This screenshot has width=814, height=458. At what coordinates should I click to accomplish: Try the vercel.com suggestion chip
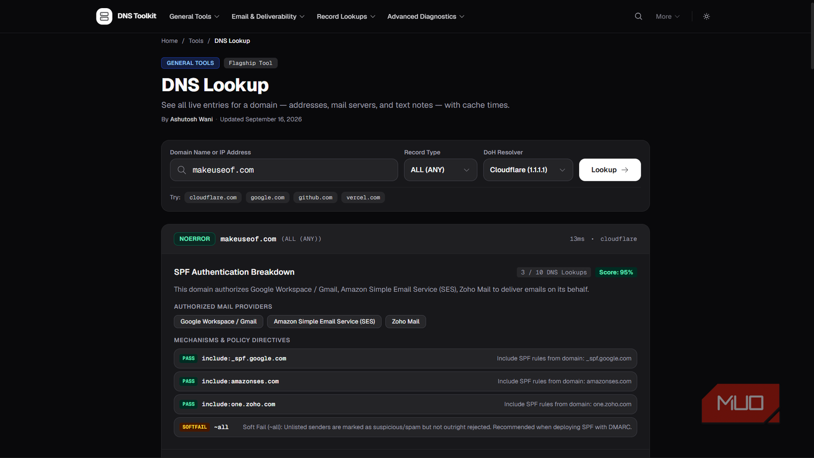[x=363, y=198]
